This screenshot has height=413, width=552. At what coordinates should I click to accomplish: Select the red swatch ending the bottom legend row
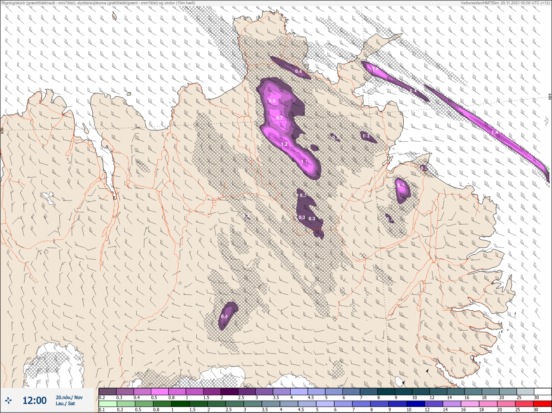tap(542, 404)
